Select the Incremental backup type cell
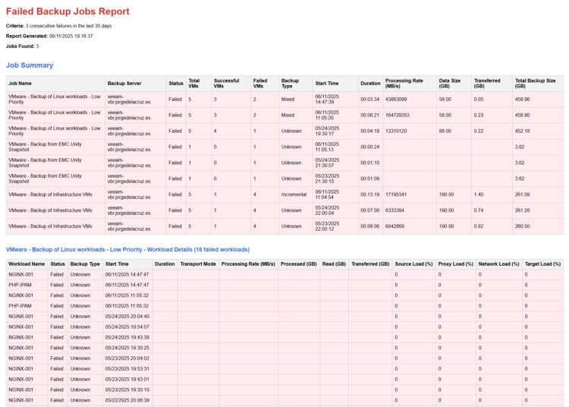569x407 pixels. 294,194
